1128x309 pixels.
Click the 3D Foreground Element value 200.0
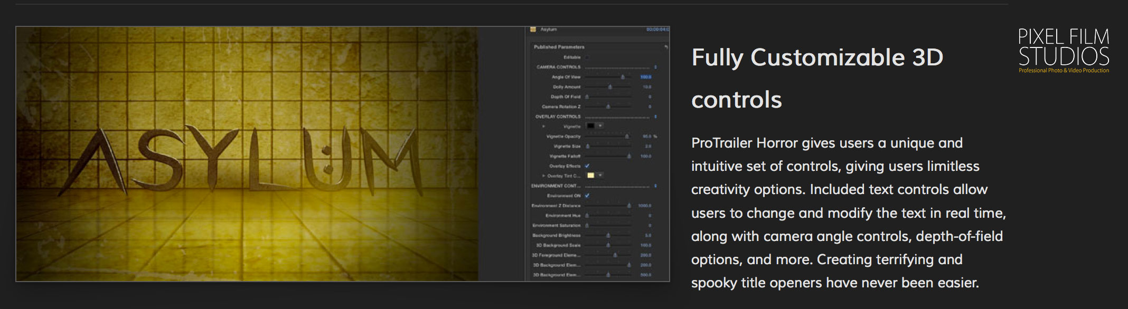(x=646, y=255)
